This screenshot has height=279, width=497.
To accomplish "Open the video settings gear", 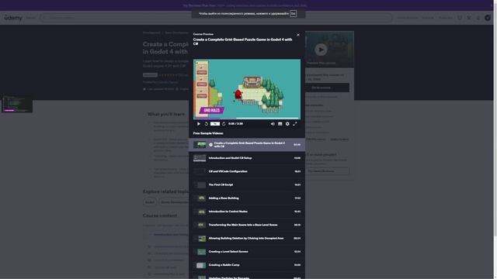I will 287,124.
